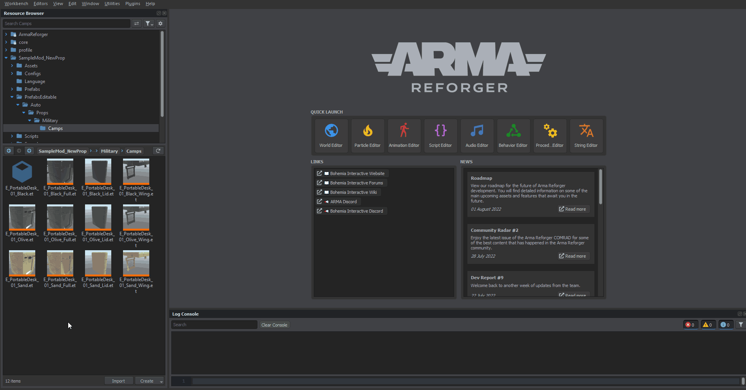
Task: Toggle info messages filter in Log Console
Action: [x=726, y=325]
